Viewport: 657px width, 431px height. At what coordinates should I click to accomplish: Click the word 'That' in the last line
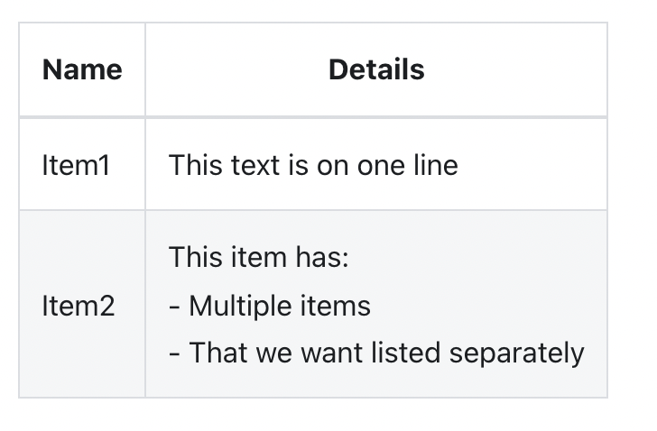(x=218, y=353)
